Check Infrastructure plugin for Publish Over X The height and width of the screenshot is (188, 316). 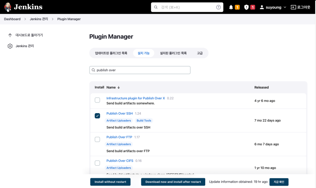click(x=97, y=100)
